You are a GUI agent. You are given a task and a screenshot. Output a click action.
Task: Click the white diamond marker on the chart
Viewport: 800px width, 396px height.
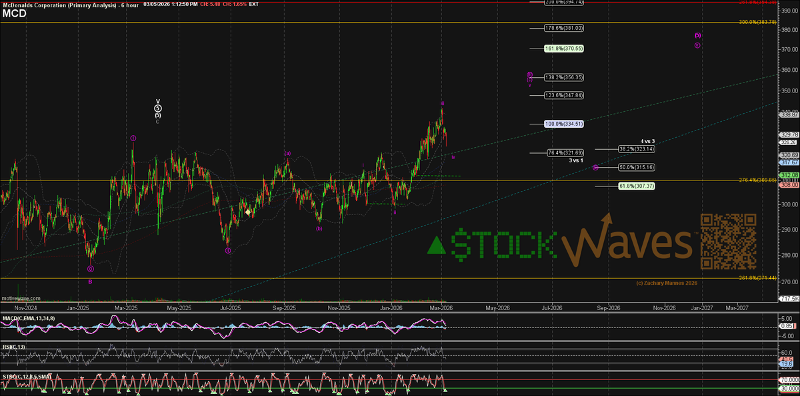pyautogui.click(x=248, y=212)
